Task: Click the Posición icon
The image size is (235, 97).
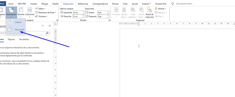Action: point(116,10)
